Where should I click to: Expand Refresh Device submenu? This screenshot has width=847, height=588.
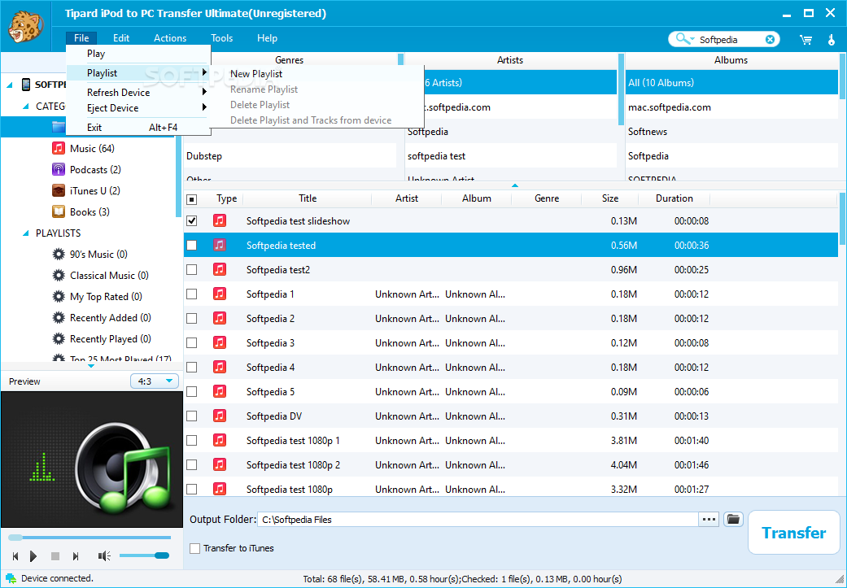click(205, 92)
